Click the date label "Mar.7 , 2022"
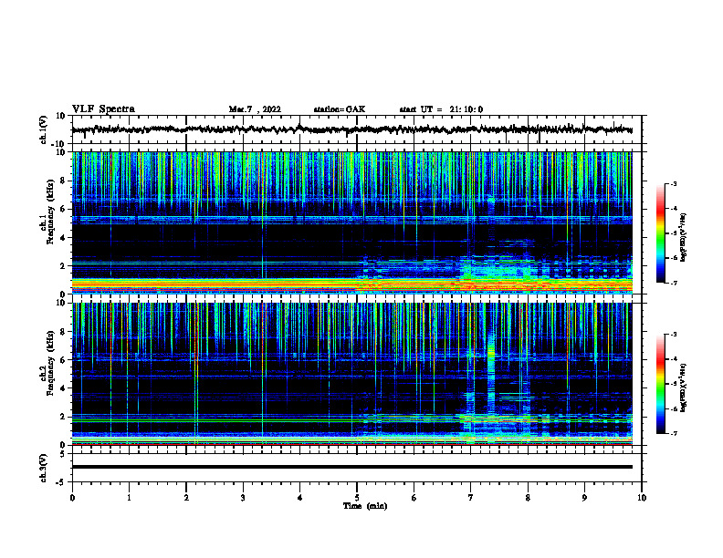723x558 pixels. coord(255,109)
